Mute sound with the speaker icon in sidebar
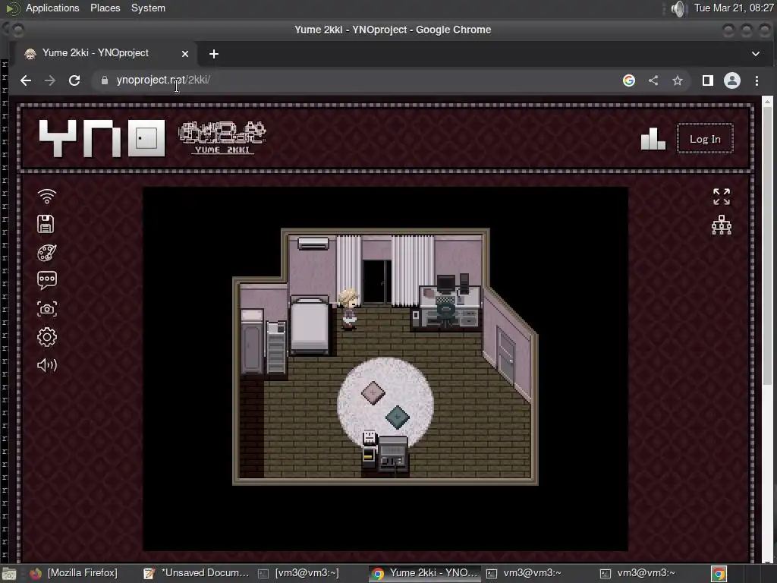The image size is (777, 583). point(47,365)
